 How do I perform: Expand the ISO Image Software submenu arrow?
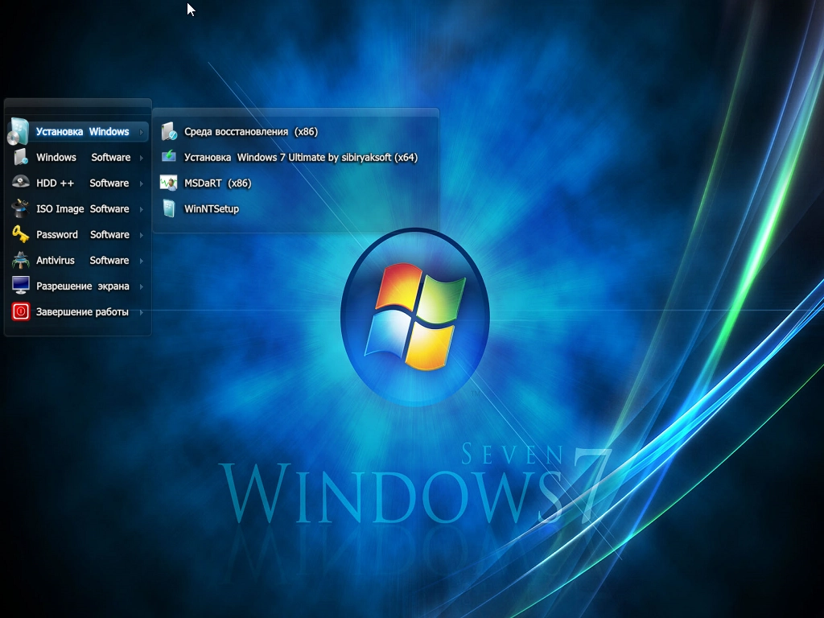141,209
